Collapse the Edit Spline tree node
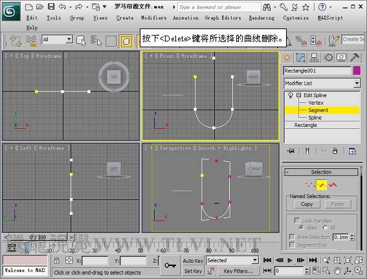The width and height of the screenshot is (367, 279). click(298, 95)
